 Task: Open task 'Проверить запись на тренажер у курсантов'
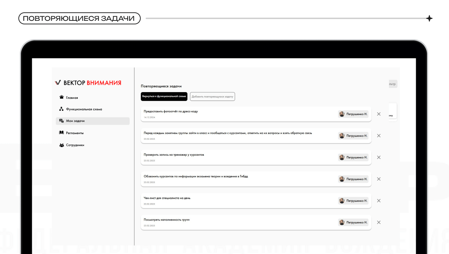point(256,157)
